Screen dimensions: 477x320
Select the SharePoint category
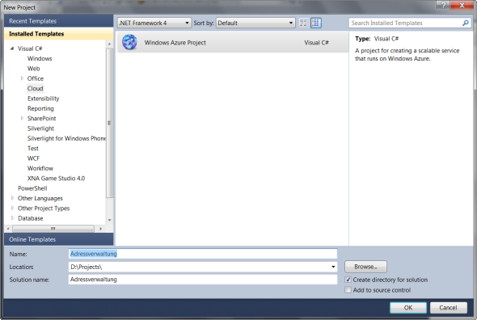click(x=42, y=118)
